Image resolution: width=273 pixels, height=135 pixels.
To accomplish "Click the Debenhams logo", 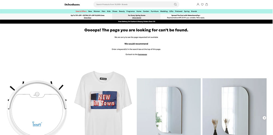I will pyautogui.click(x=72, y=5).
